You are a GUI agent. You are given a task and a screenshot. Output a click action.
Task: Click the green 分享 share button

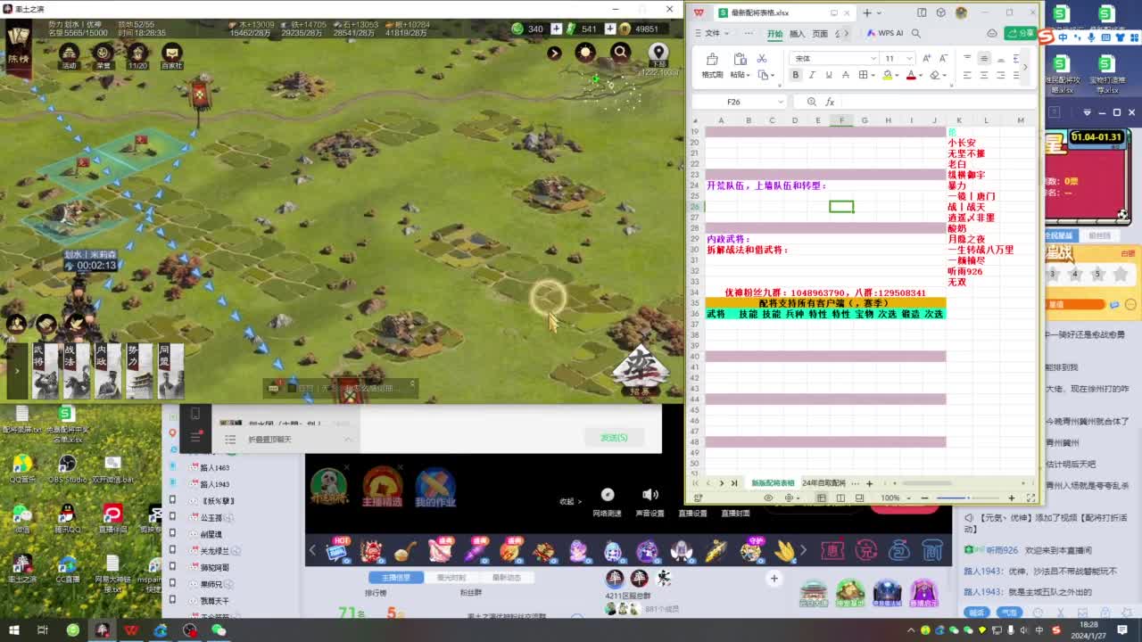click(1021, 34)
